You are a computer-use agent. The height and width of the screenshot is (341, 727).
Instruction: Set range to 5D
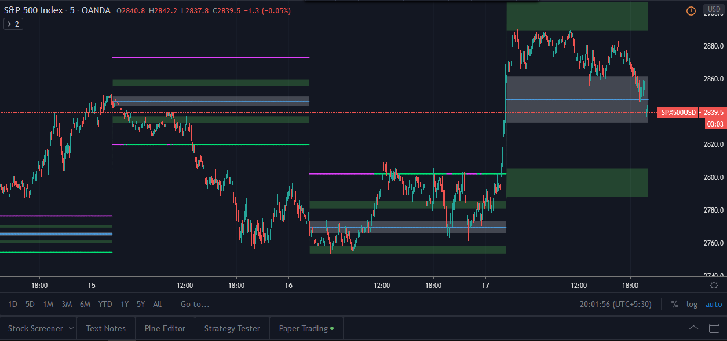[x=30, y=304]
